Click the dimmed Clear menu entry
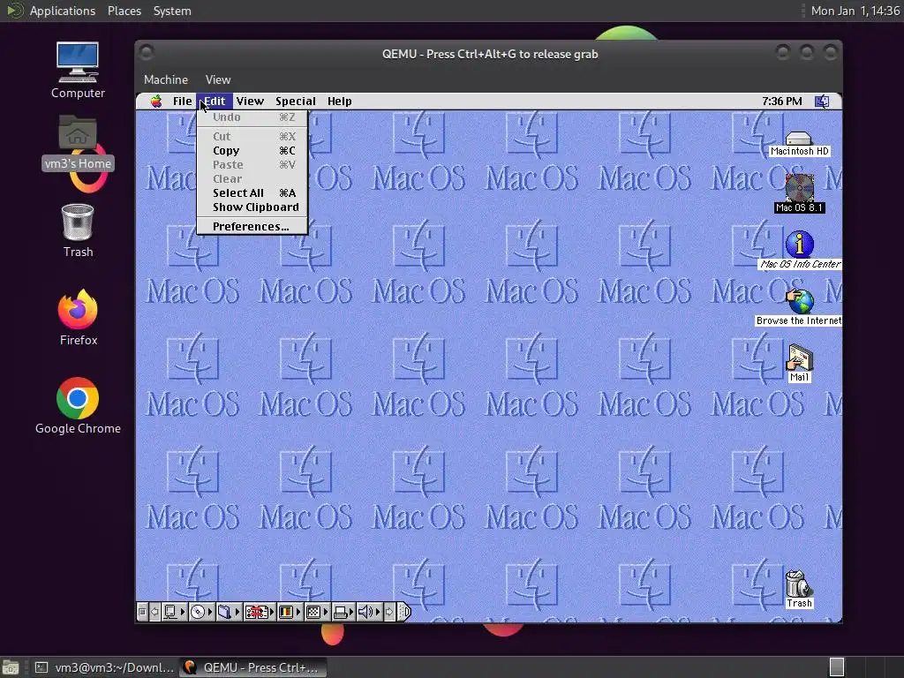Viewport: 904px width, 678px height. click(252, 178)
